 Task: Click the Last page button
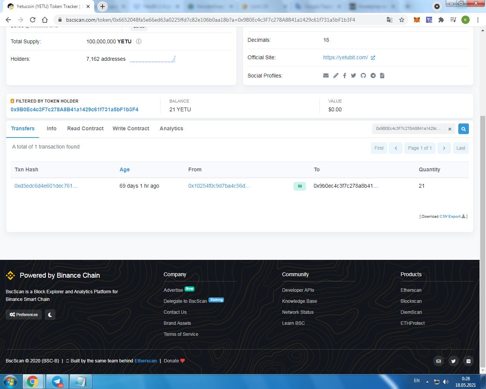[x=461, y=148]
